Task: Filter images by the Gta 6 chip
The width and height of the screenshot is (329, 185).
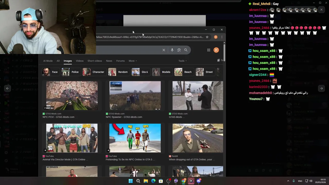Action: pos(141,72)
